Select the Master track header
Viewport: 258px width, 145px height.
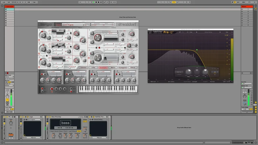tap(247, 6)
